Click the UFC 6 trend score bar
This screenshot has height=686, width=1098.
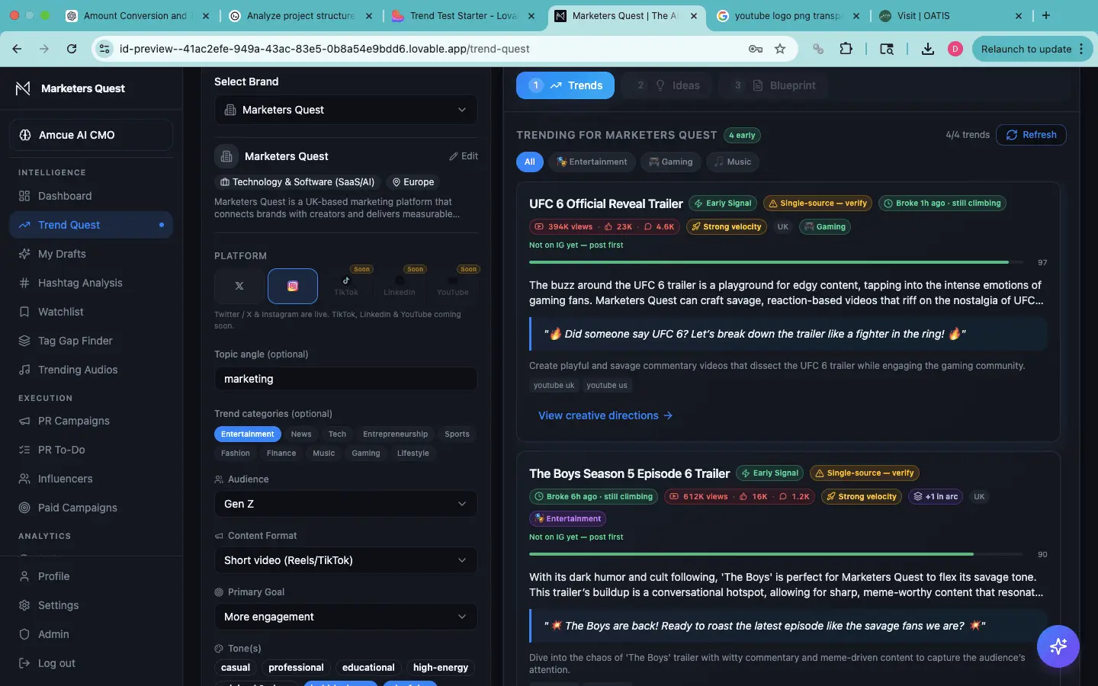778,262
